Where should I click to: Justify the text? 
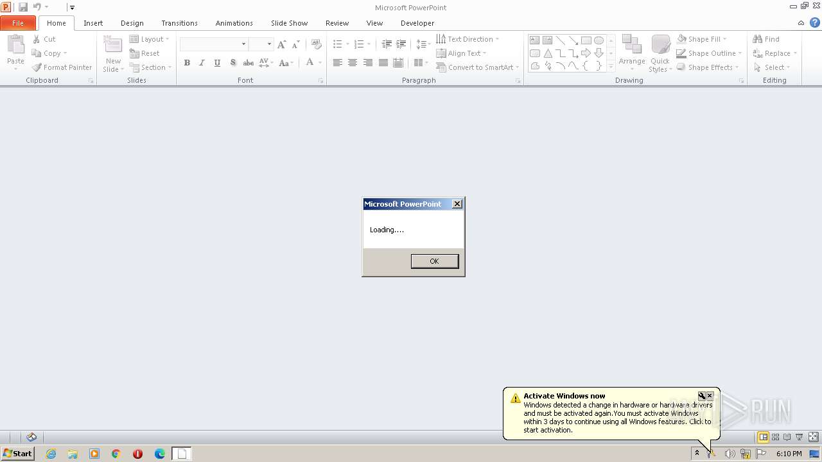coord(383,63)
